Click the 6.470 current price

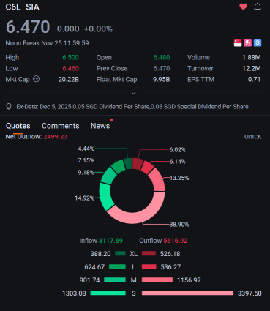(28, 27)
